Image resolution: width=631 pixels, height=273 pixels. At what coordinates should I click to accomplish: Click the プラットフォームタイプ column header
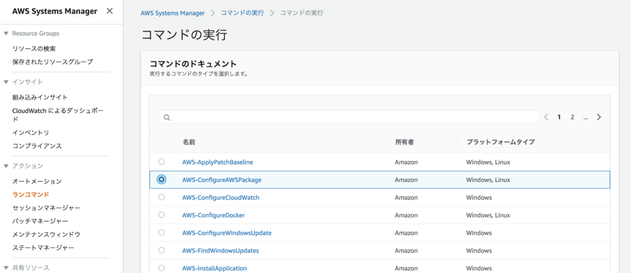click(500, 142)
